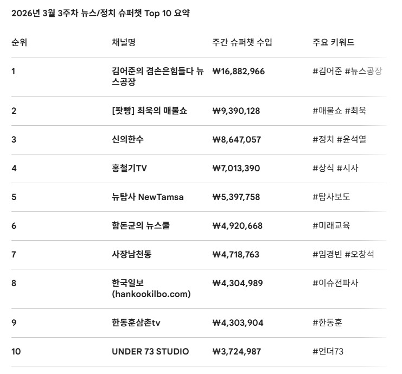
Task: Select the 뉴탐사 NewTamsa channel name
Action: pos(148,197)
